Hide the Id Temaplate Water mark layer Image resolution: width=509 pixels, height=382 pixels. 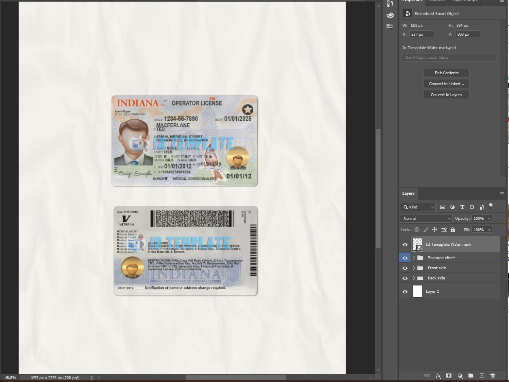click(405, 245)
